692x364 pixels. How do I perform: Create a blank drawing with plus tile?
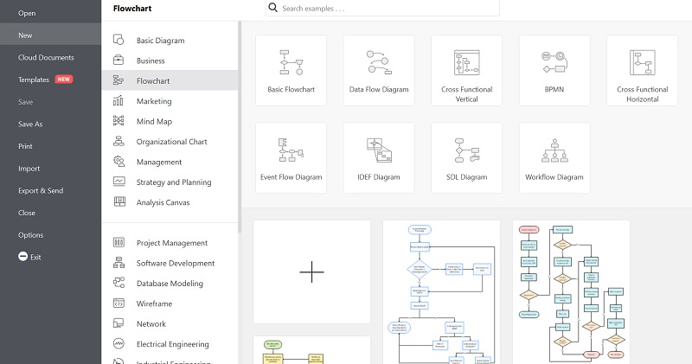[x=311, y=271]
